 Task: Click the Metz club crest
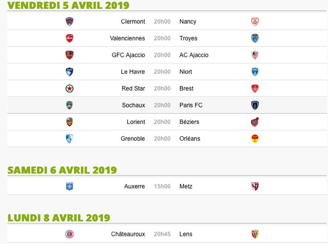click(x=255, y=186)
